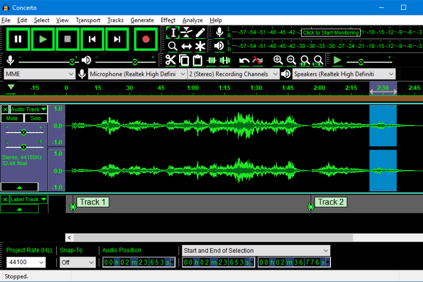The image size is (423, 282).
Task: Click the recording meter microphone icon
Action: [219, 32]
